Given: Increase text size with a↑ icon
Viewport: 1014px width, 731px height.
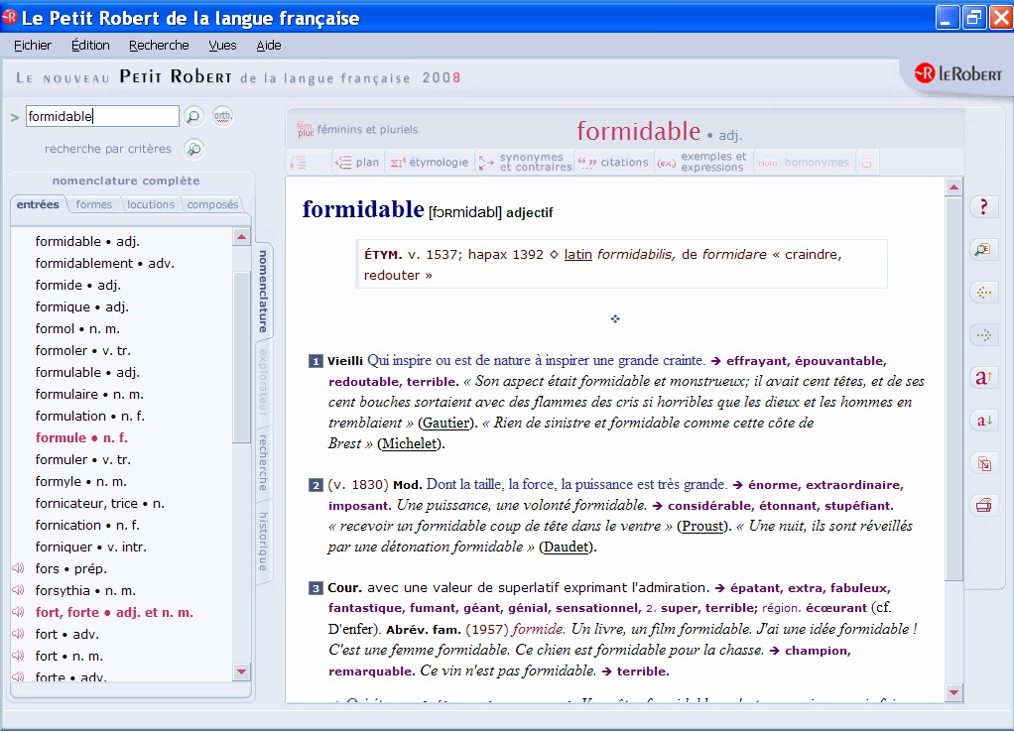Looking at the screenshot, I should tap(983, 378).
